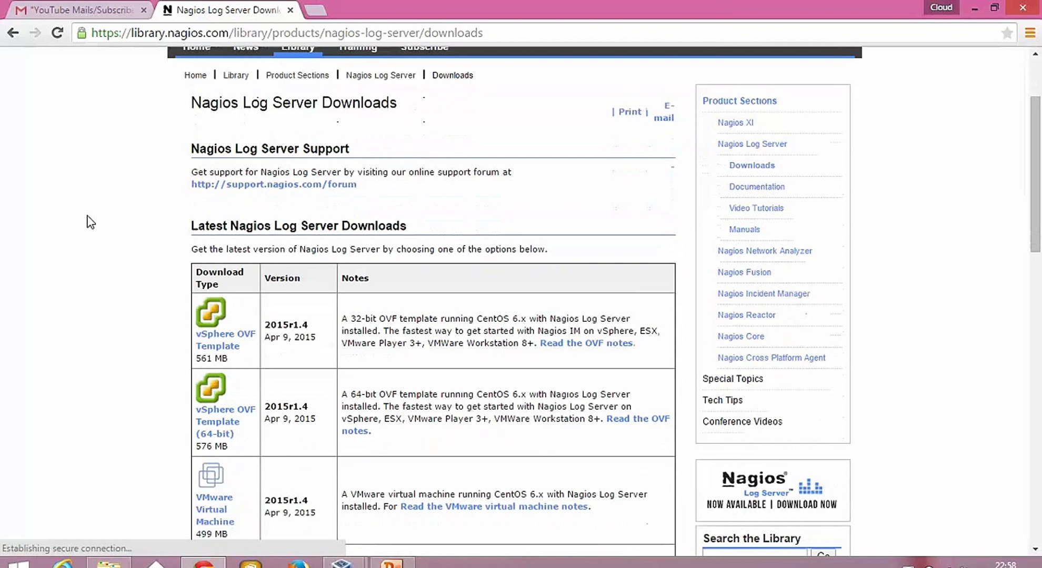Viewport: 1042px width, 568px height.
Task: Click the Product Sections sidebar heading
Action: 739,100
